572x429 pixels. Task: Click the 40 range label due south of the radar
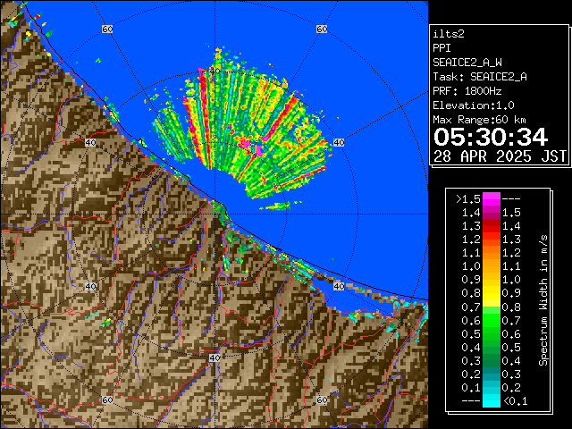click(x=214, y=357)
